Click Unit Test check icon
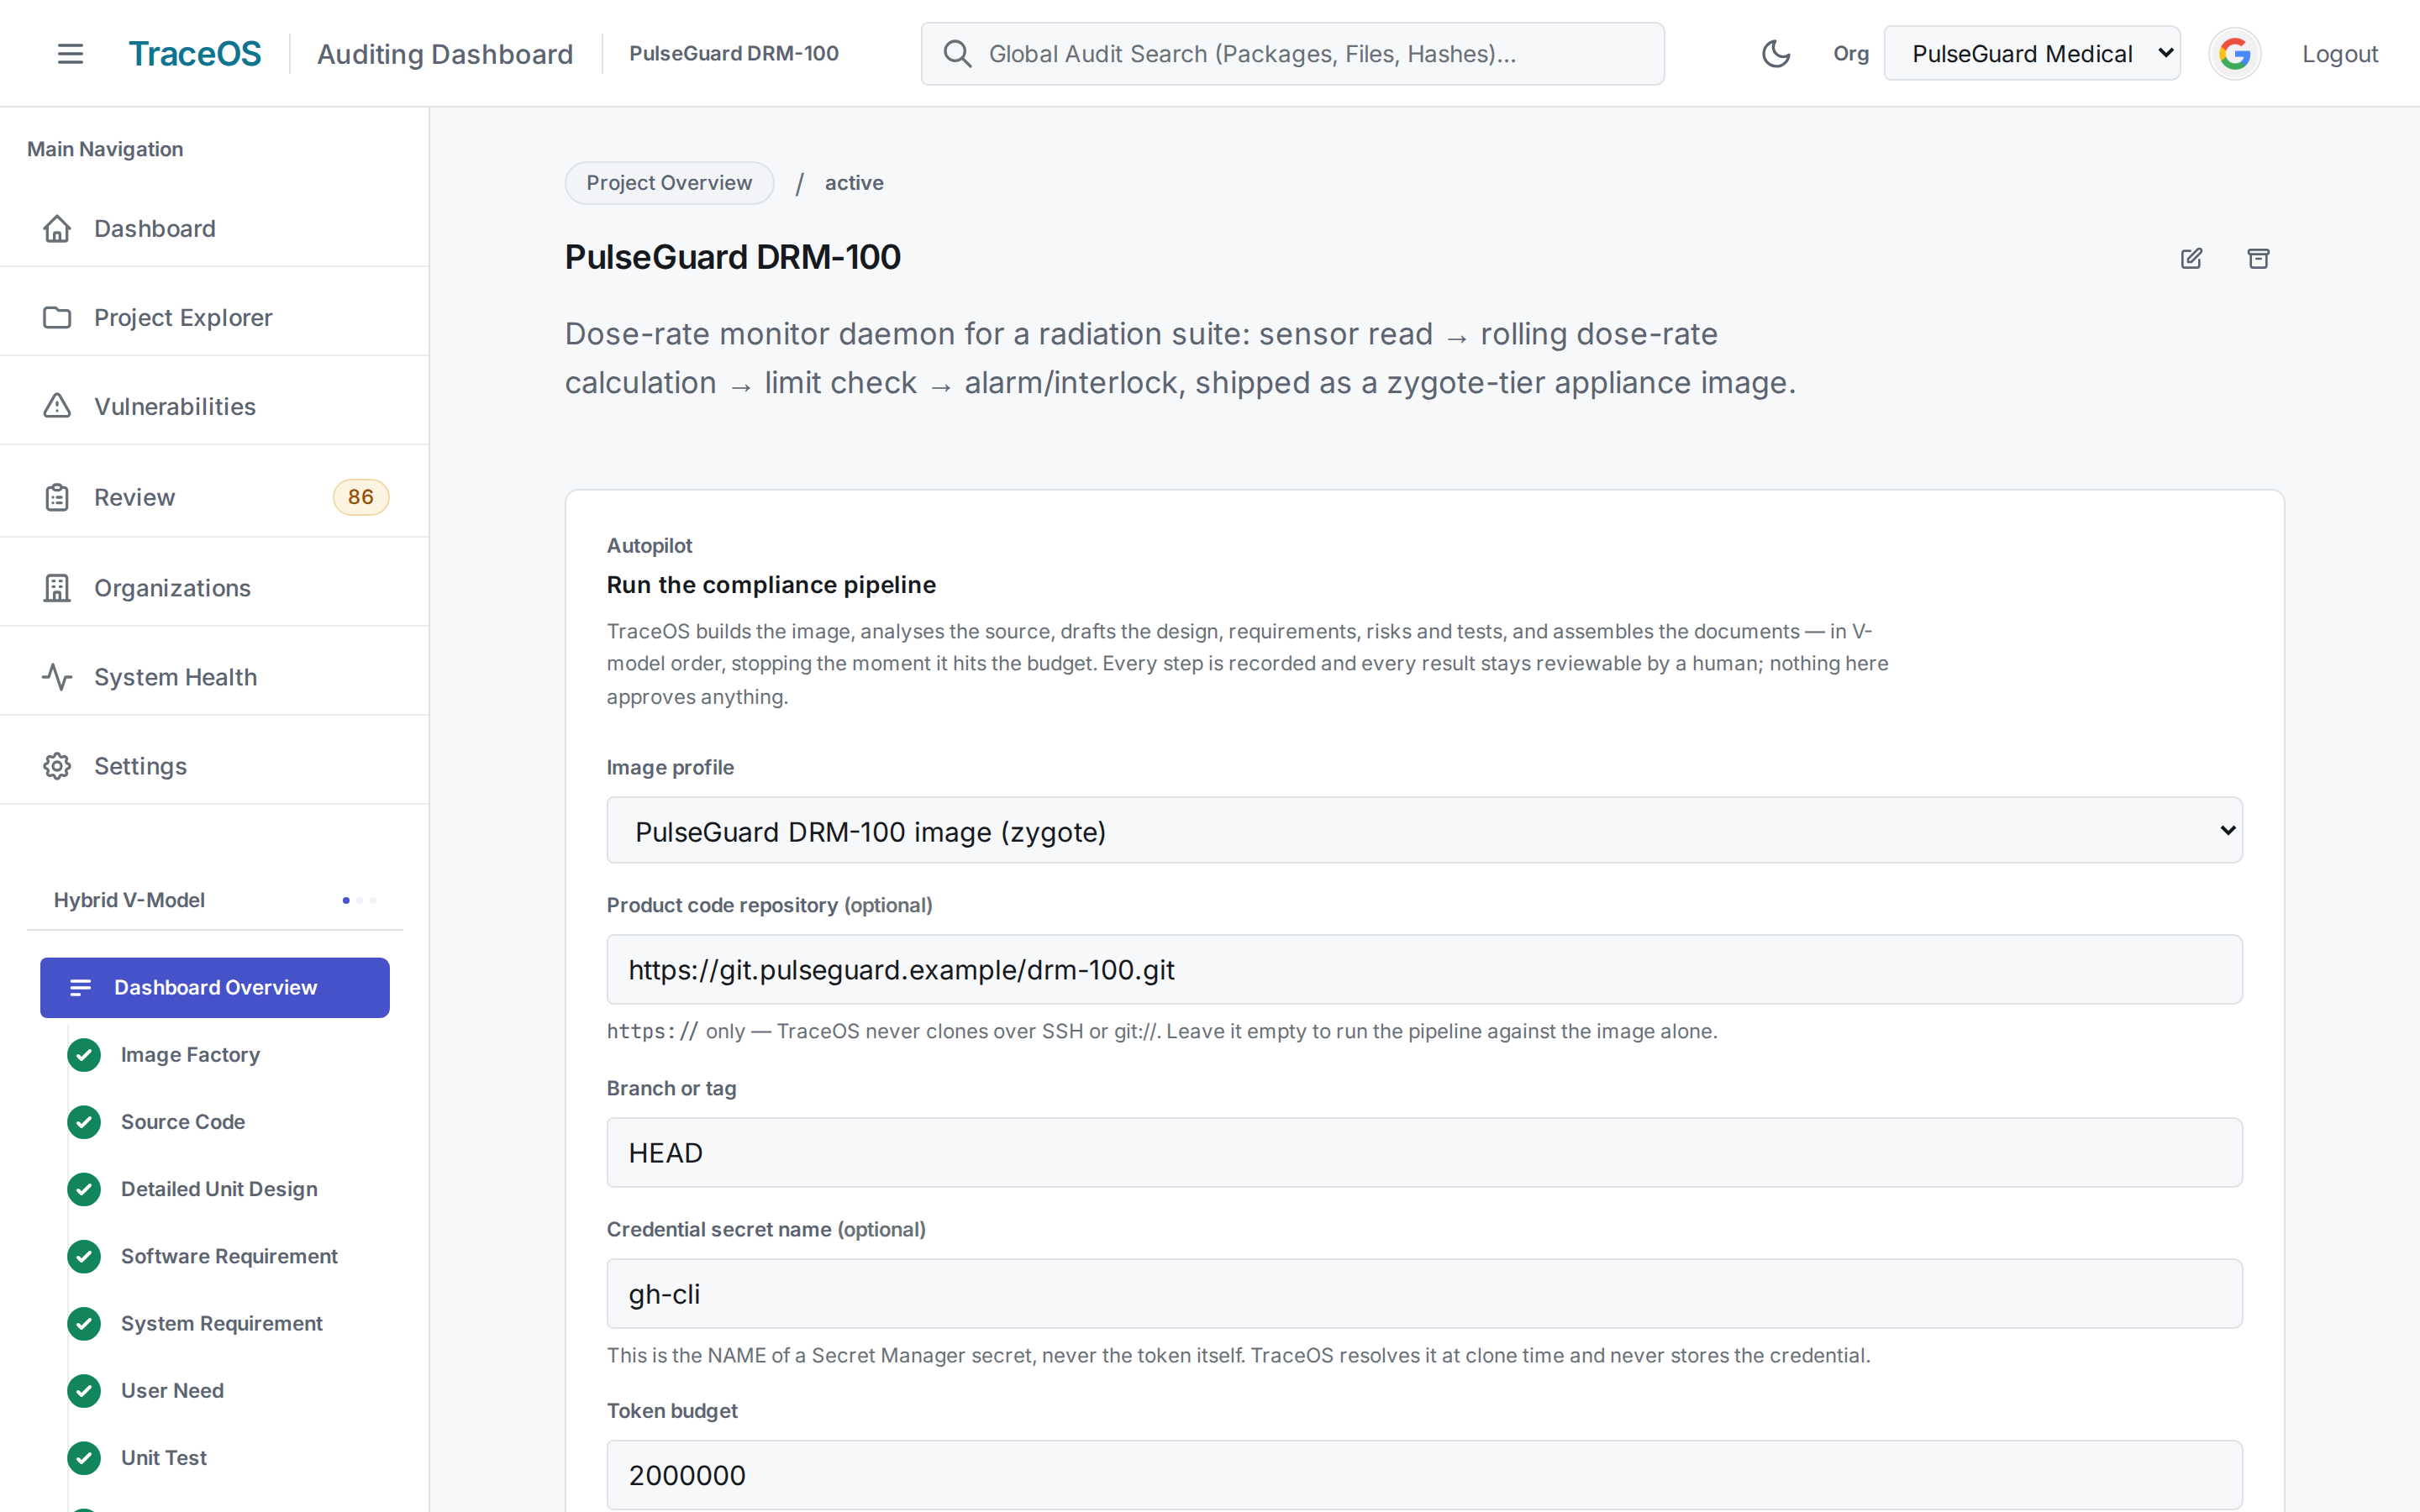 84,1458
